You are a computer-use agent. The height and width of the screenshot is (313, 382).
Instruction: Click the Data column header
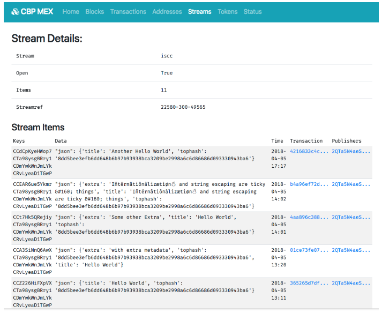coord(61,141)
